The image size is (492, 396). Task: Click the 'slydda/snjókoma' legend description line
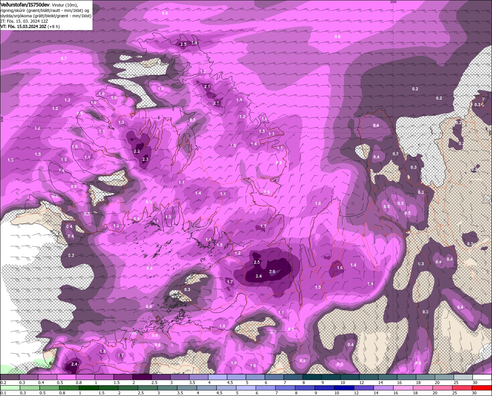[46, 16]
